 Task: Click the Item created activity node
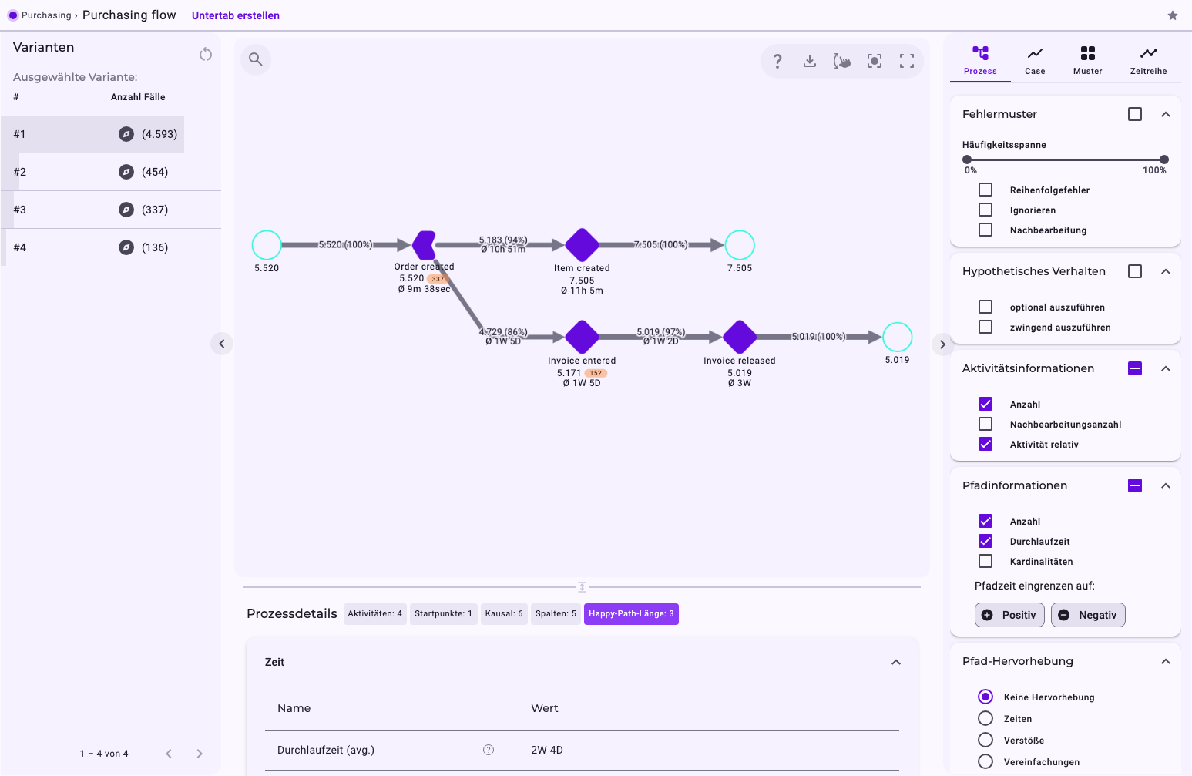582,245
